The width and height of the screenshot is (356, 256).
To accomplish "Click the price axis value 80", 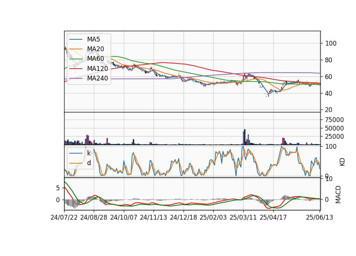I will [x=328, y=60].
